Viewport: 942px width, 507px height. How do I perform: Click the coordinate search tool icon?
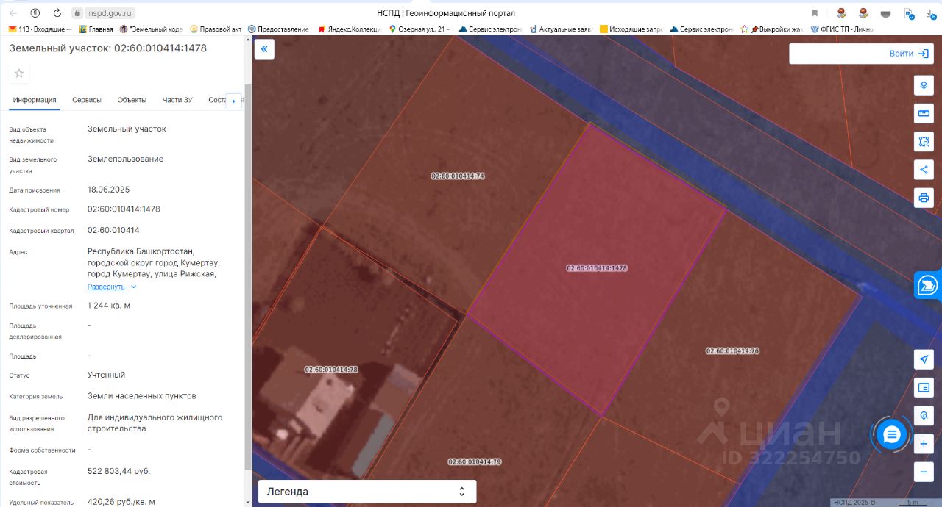point(924,415)
